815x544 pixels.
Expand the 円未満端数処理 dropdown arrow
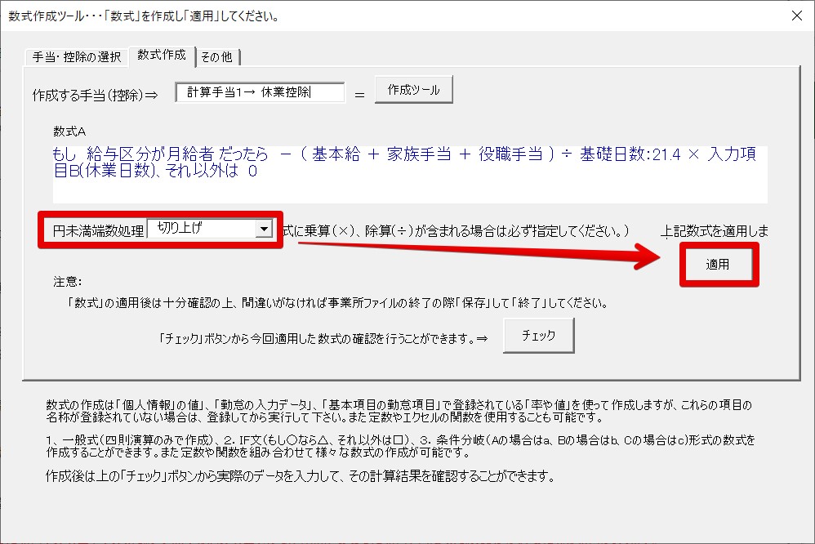(263, 230)
